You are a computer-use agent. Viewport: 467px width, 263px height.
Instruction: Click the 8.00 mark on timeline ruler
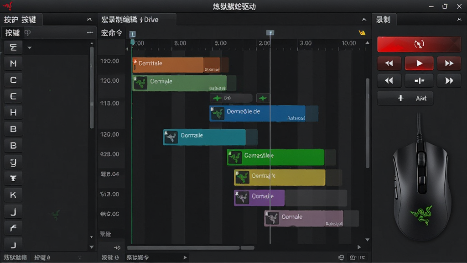tap(180, 43)
